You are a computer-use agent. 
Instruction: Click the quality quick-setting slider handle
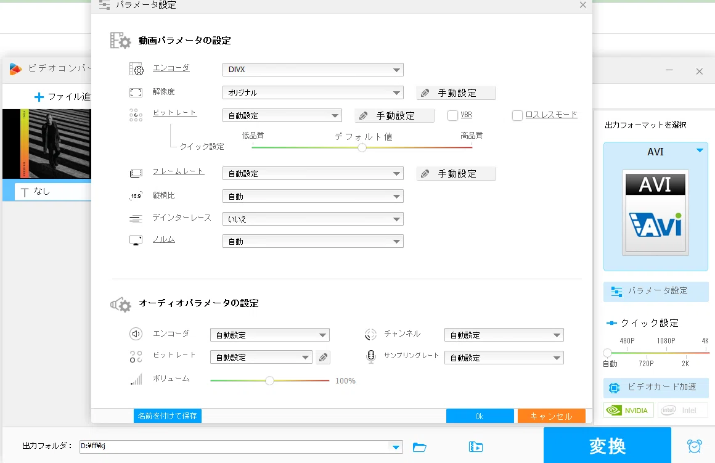pos(362,147)
